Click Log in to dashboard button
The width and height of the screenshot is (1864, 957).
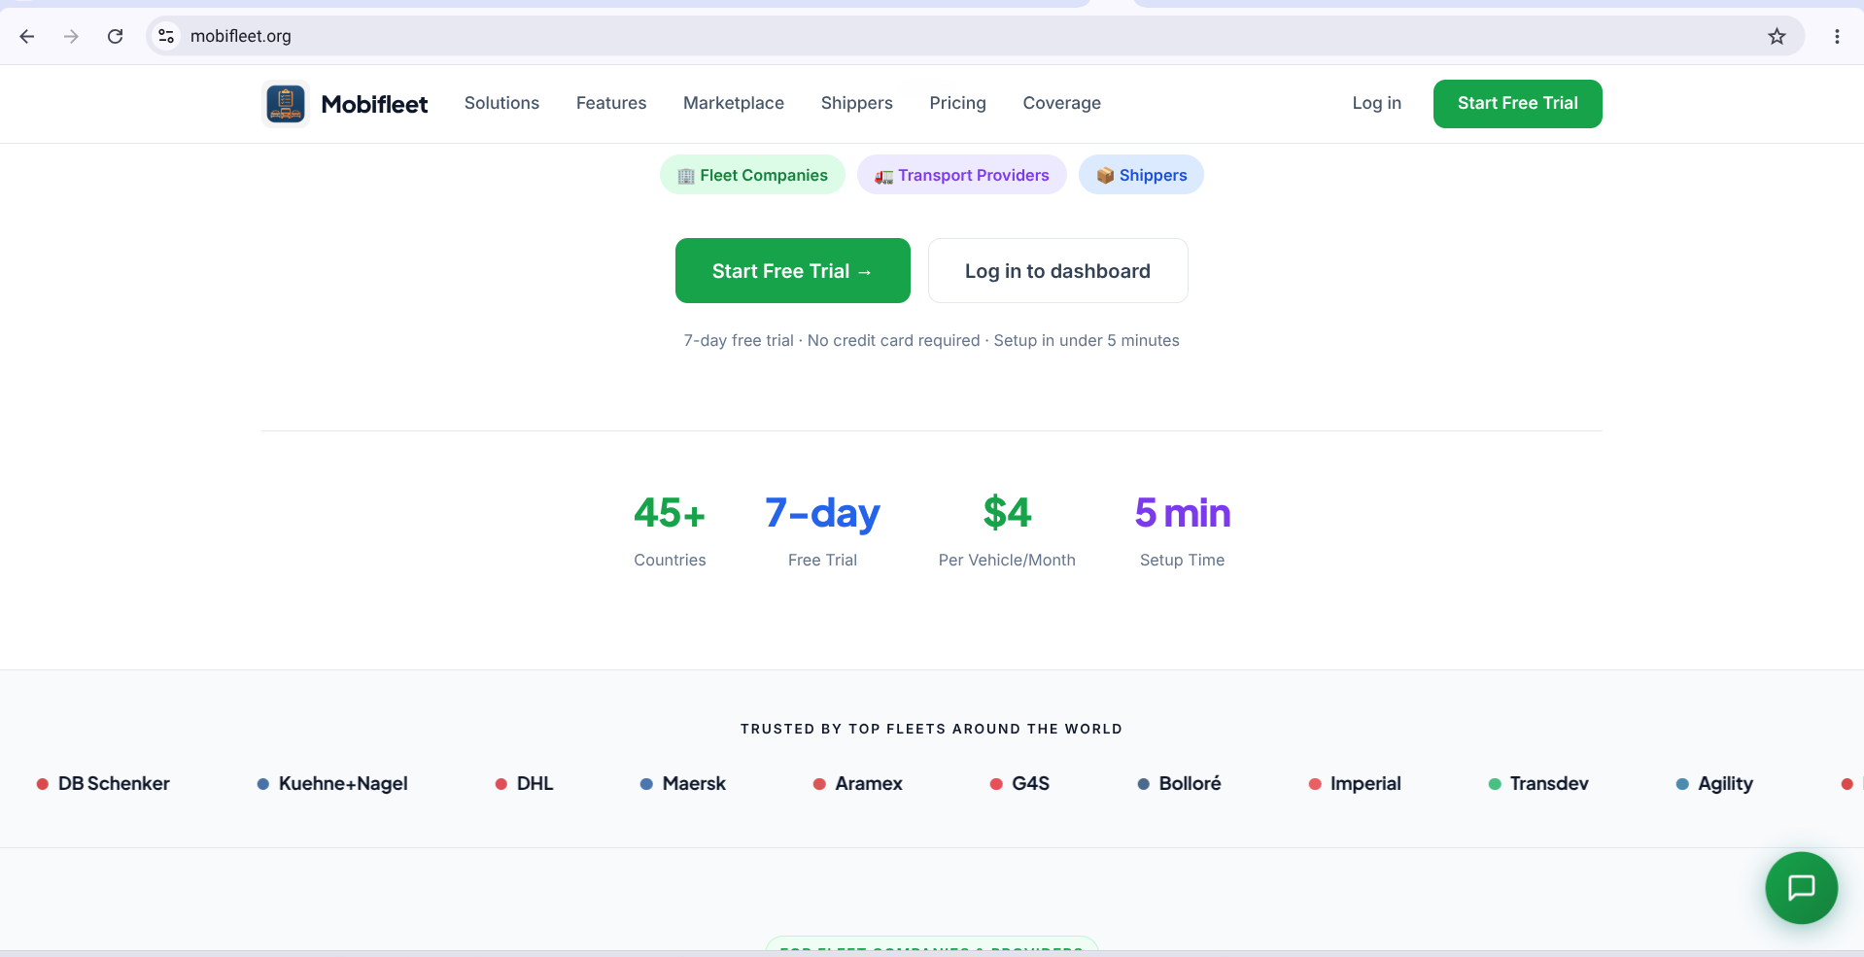tap(1057, 271)
